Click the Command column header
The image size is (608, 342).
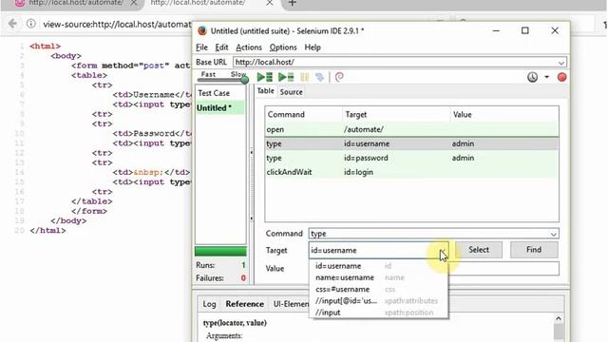(304, 115)
